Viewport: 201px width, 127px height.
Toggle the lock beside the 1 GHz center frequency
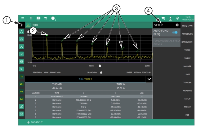coord(100,66)
